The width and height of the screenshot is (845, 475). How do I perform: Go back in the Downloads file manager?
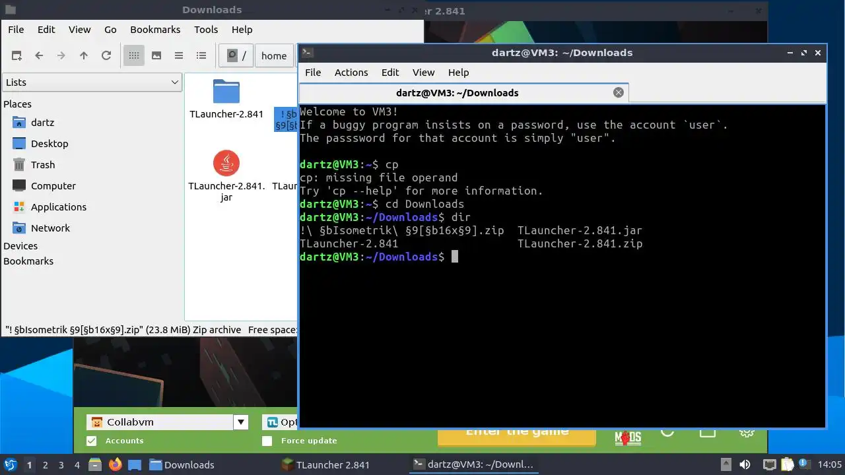pos(39,55)
